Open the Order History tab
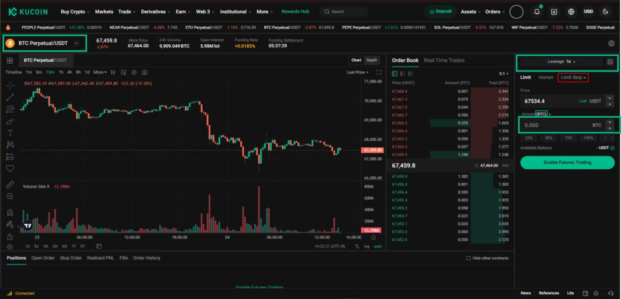Image resolution: width=621 pixels, height=299 pixels. [x=147, y=258]
